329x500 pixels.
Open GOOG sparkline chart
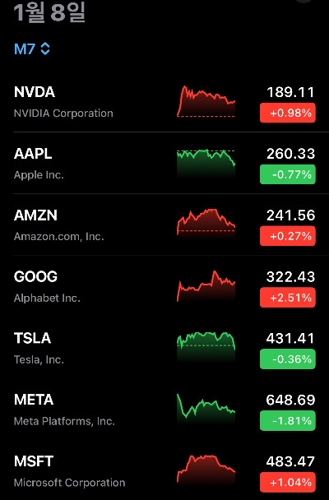206,286
